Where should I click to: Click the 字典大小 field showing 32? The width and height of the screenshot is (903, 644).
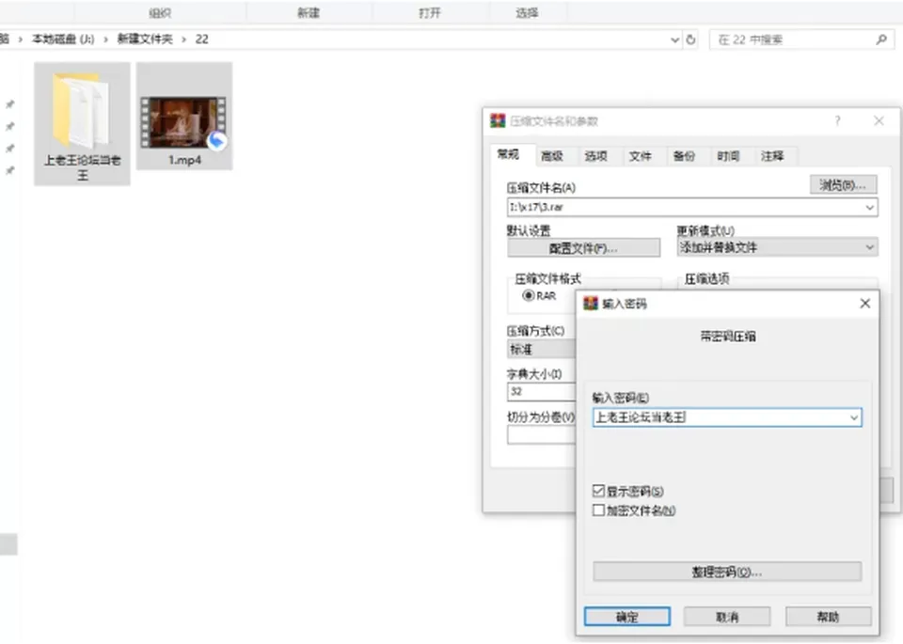click(x=542, y=391)
